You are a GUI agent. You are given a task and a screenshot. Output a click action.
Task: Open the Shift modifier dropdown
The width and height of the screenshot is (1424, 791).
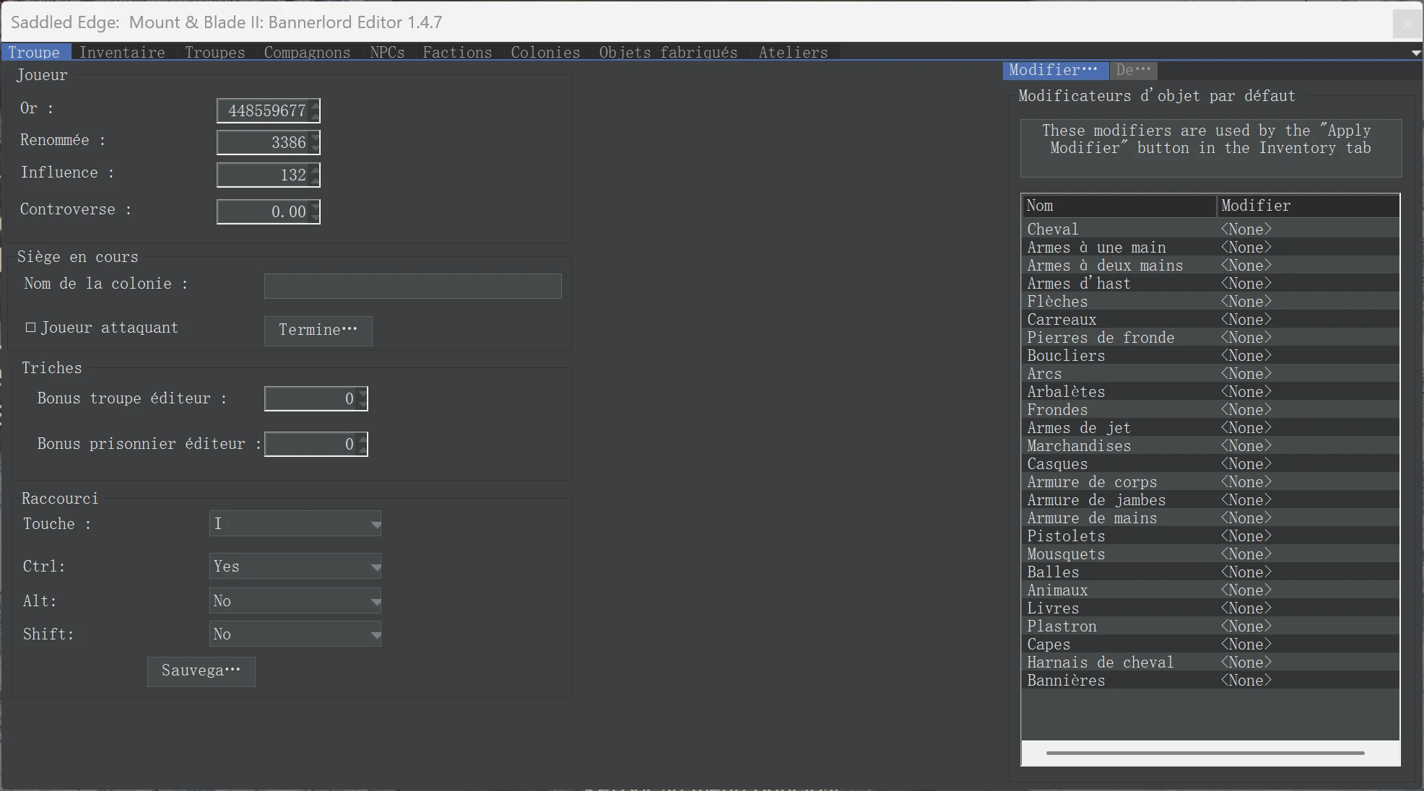click(x=295, y=634)
